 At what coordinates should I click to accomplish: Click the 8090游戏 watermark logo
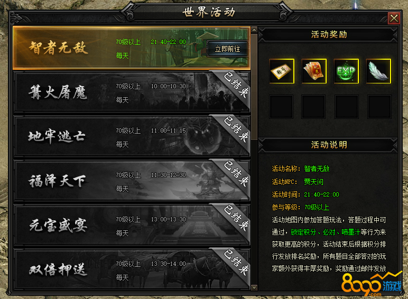372,284
